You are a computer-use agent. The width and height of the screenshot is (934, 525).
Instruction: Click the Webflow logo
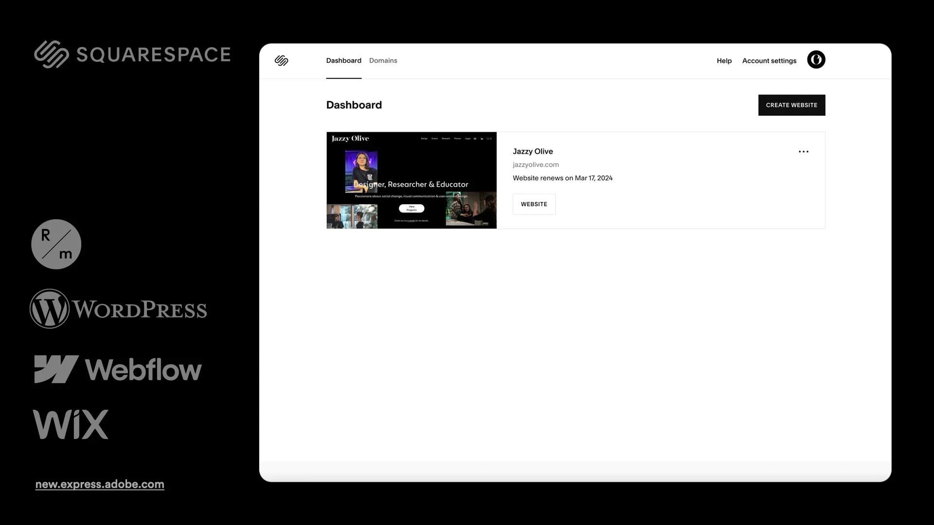coord(118,369)
